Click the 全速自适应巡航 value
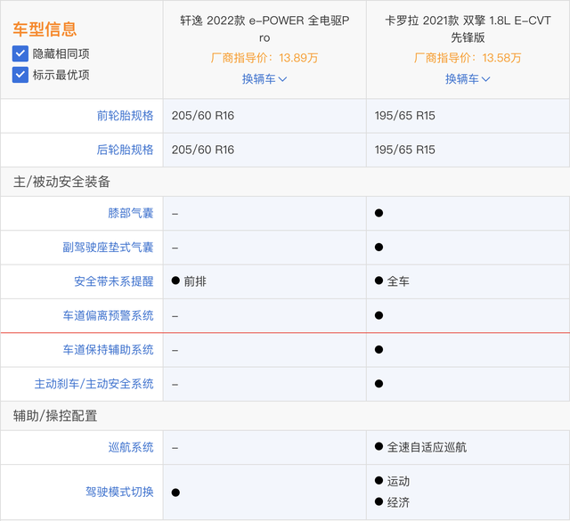The width and height of the screenshot is (570, 521). pyautogui.click(x=427, y=447)
